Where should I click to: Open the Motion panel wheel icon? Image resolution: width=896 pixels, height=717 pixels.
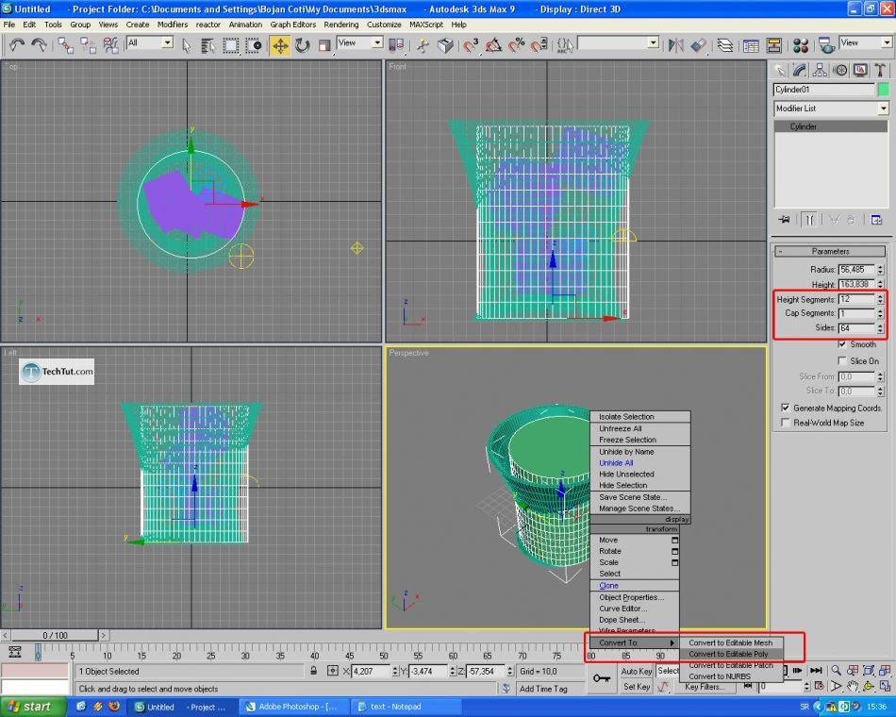tap(839, 70)
